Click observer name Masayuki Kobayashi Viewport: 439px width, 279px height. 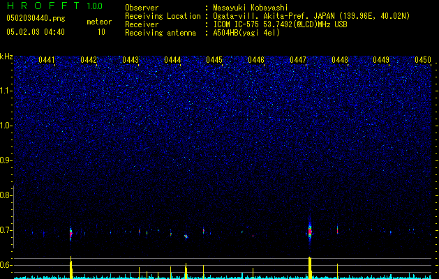(x=251, y=8)
